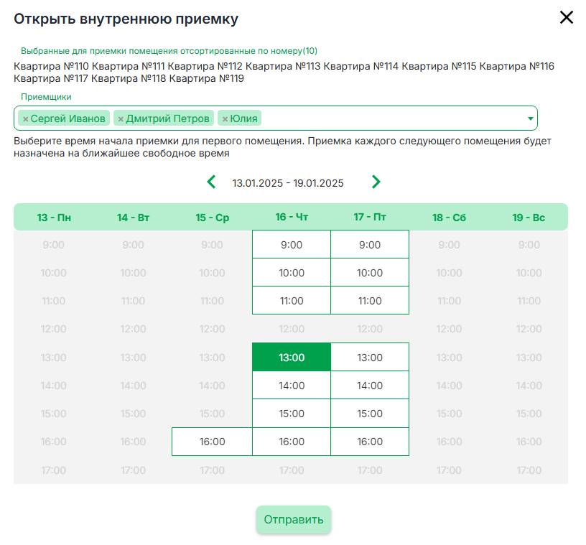Choose 10:00 on Friday 17
586x545 pixels.
(370, 273)
